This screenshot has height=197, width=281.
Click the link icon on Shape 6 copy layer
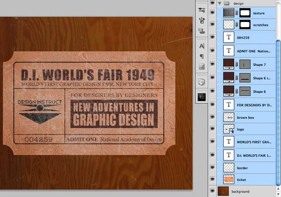click(237, 77)
